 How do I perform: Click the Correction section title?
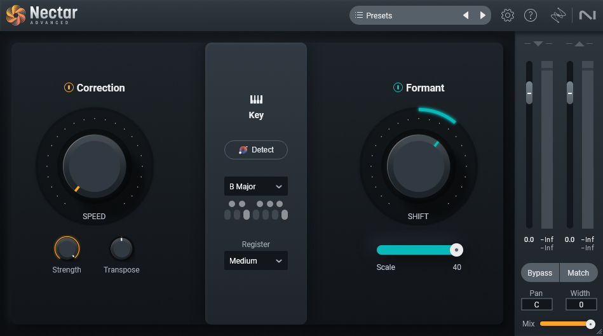pyautogui.click(x=101, y=88)
